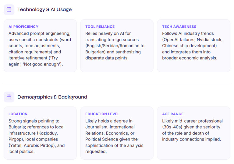Select the Demographics & Background heading
The image size is (234, 164).
pyautogui.click(x=52, y=97)
